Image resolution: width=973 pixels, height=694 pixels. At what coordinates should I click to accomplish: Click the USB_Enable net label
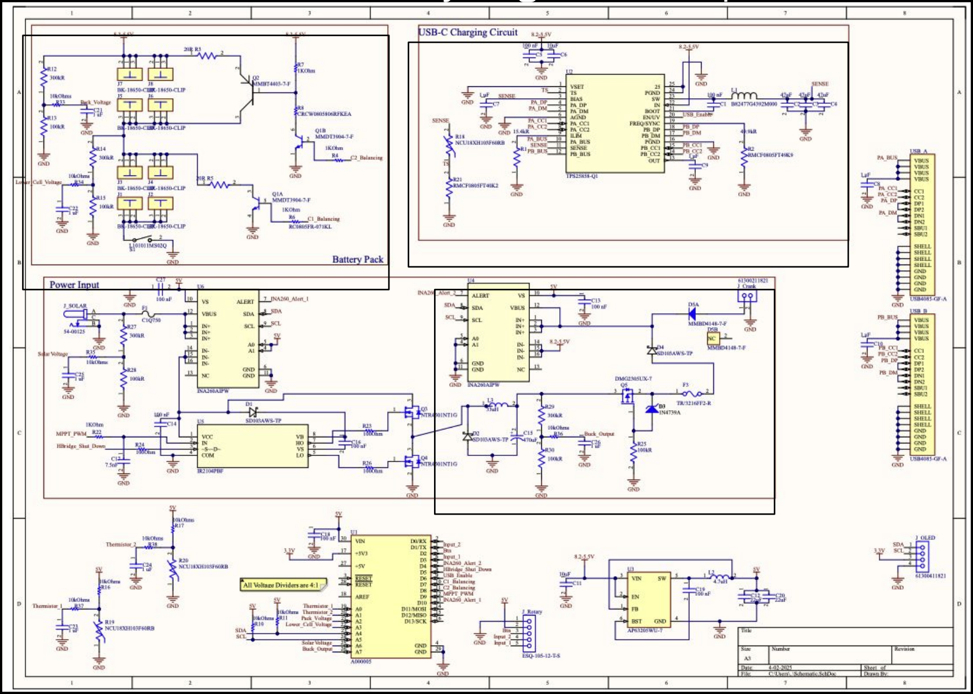pos(697,115)
